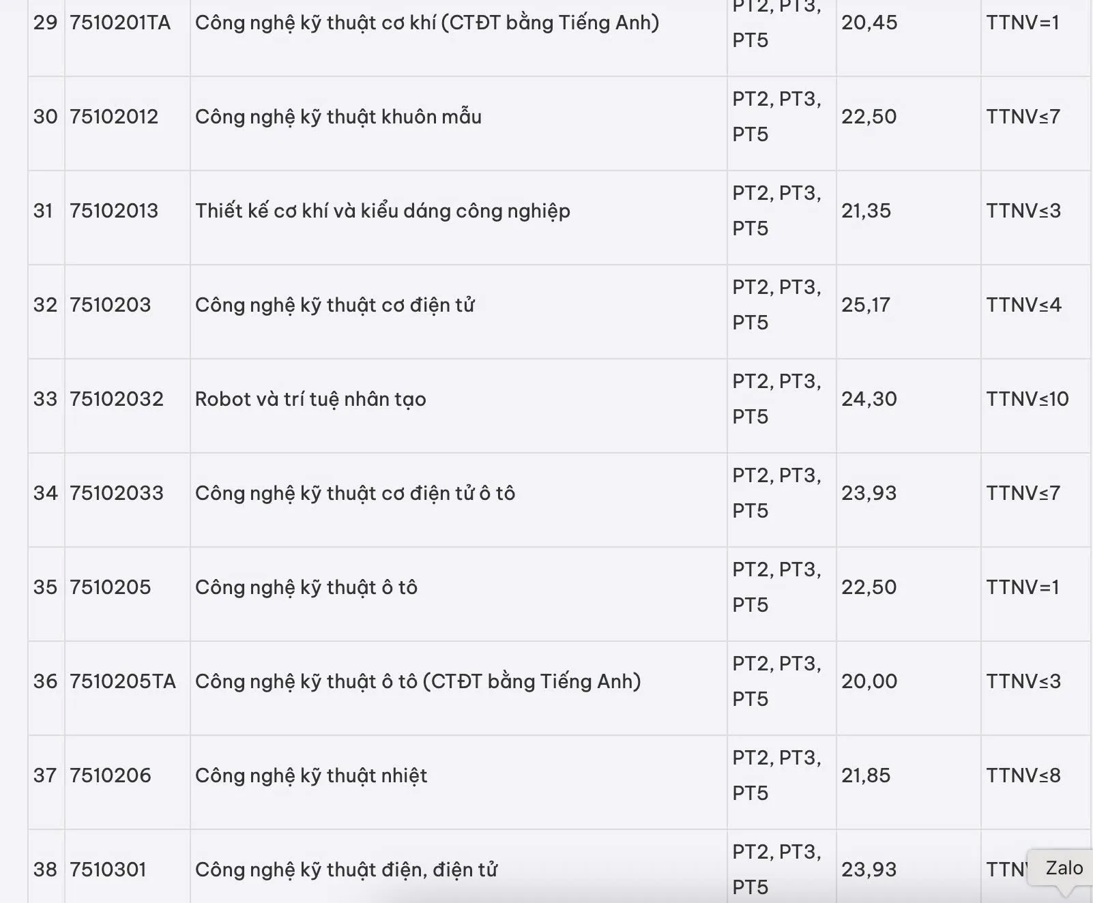Click the TTNV≤8 condition cell
Viewport: 1093px width, 903px height.
point(1023,776)
